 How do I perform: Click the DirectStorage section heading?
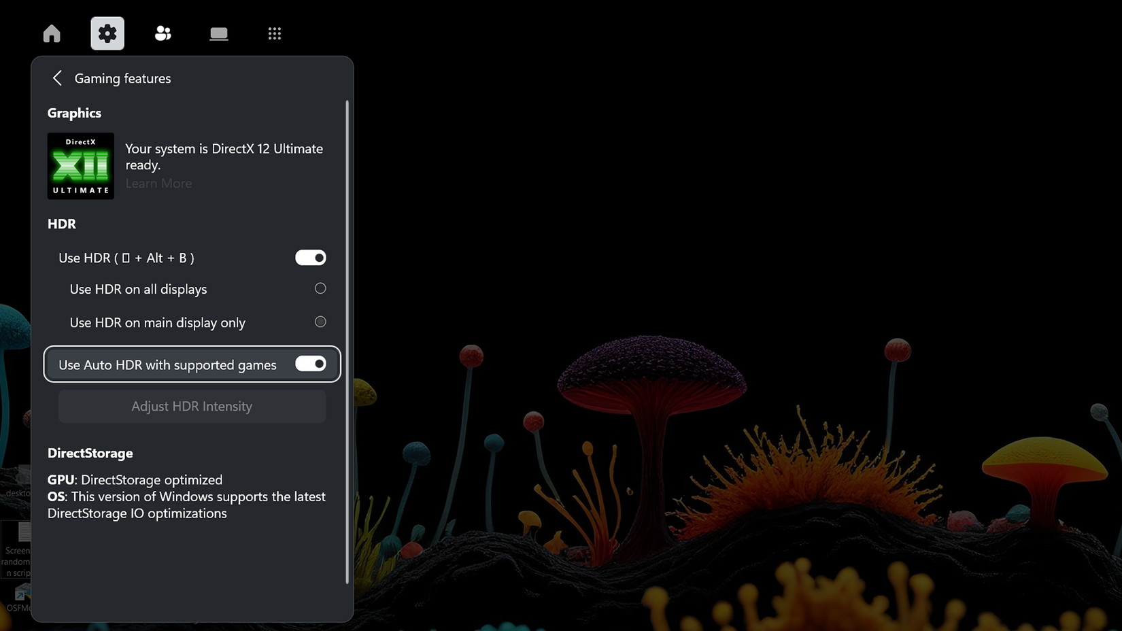pyautogui.click(x=90, y=453)
